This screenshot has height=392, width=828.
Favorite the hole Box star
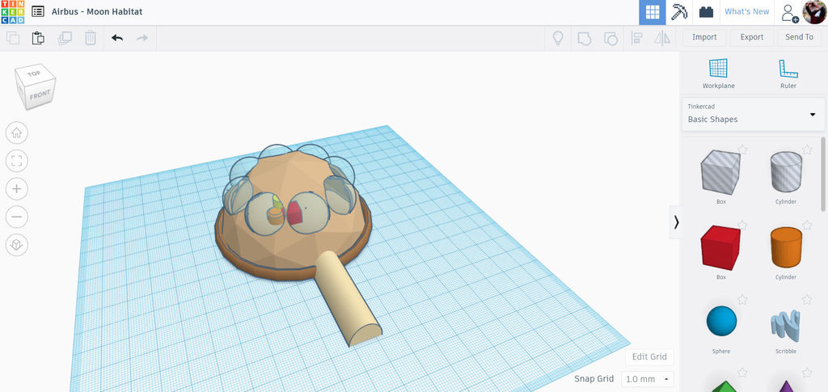point(742,150)
